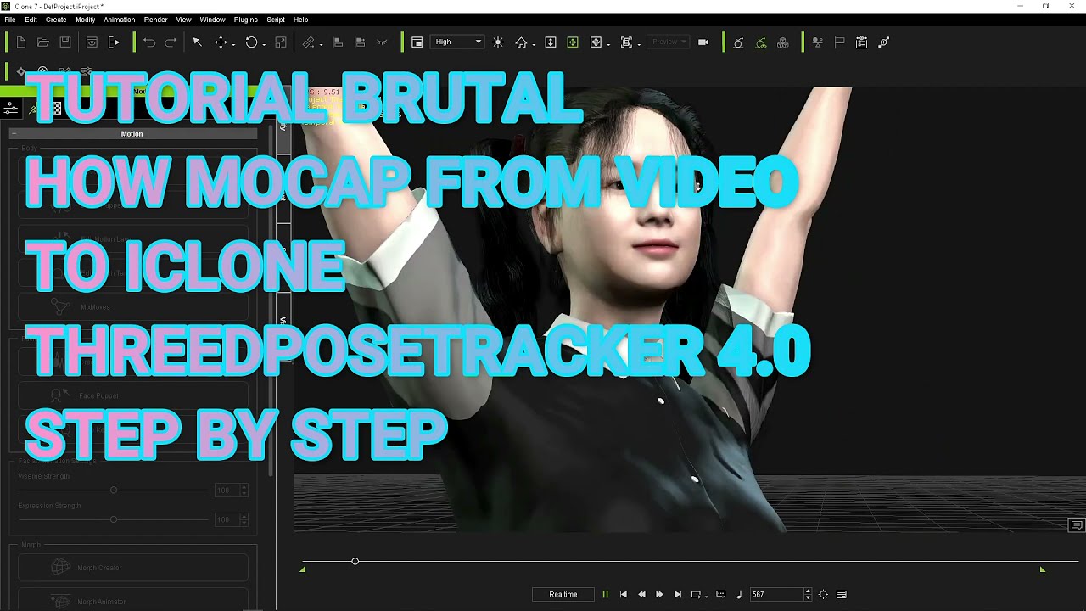Open the Preview camera dropdown
This screenshot has width=1086, height=611.
click(669, 42)
